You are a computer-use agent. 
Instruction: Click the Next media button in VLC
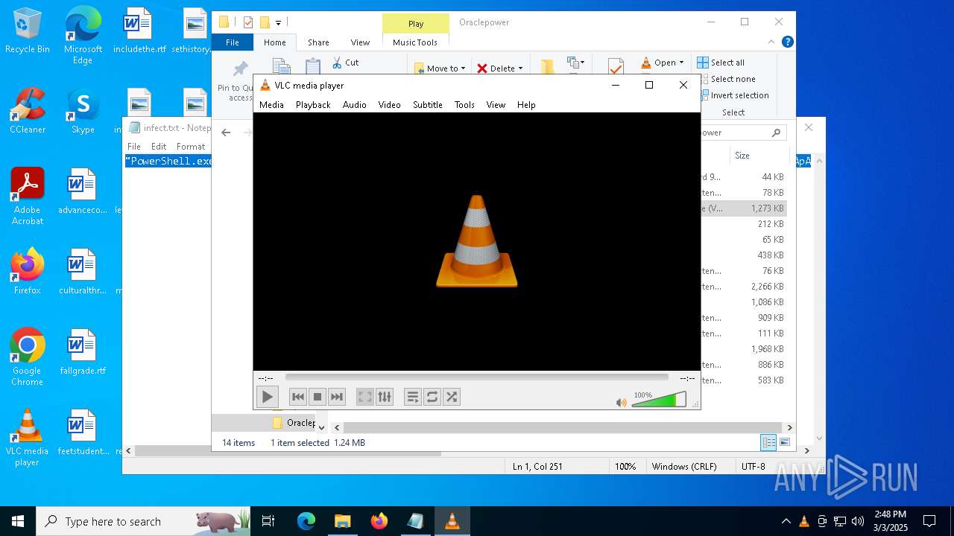[337, 397]
